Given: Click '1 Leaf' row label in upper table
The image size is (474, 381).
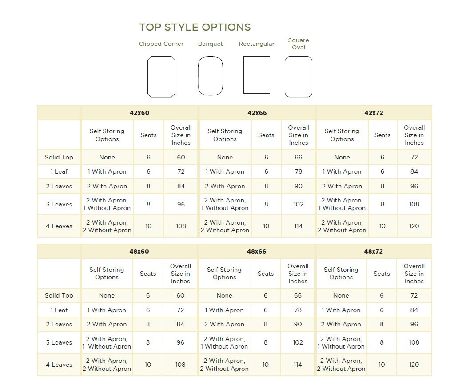Looking at the screenshot, I should click(x=59, y=171).
